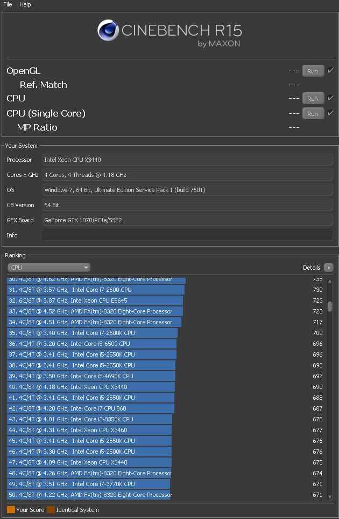Toggle the CPU (Single Core) checkbox
Image resolution: width=339 pixels, height=519 pixels.
pyautogui.click(x=330, y=113)
